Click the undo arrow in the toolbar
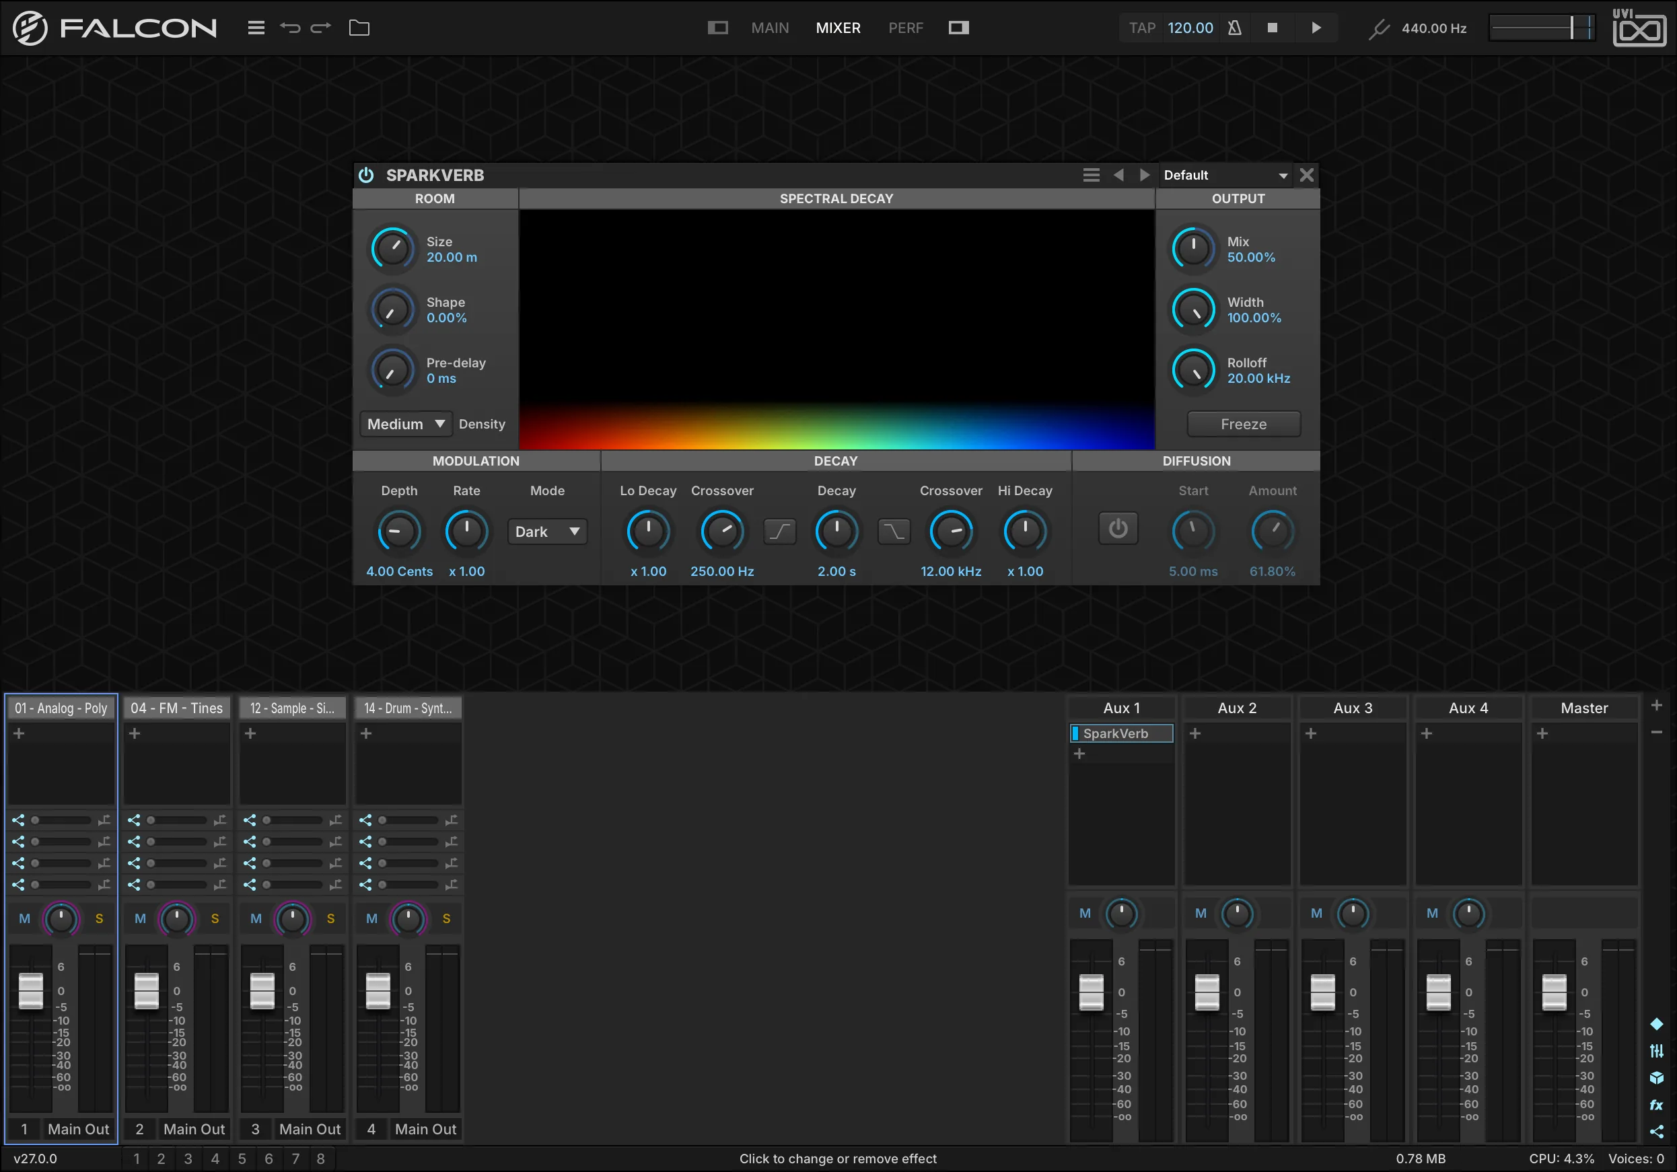This screenshot has width=1677, height=1172. [290, 28]
